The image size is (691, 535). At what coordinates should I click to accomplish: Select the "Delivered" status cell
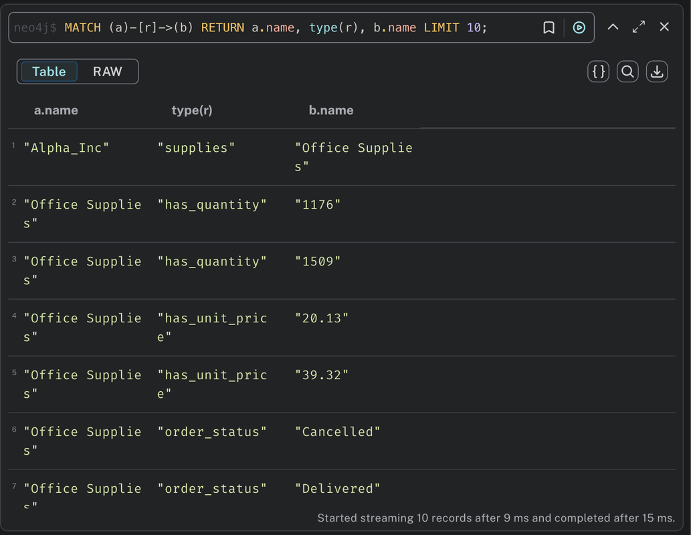tap(338, 488)
